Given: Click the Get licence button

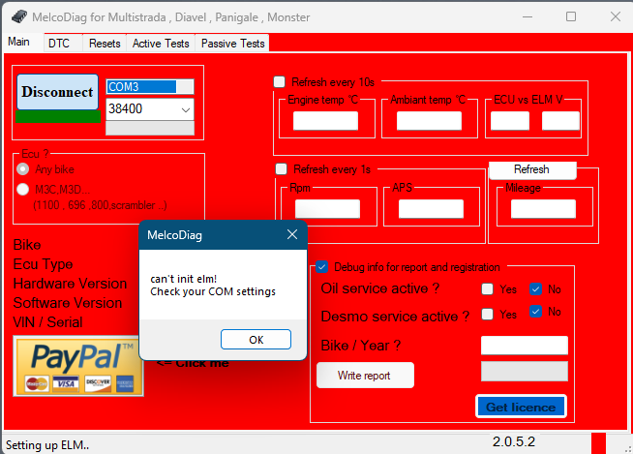Looking at the screenshot, I should (521, 407).
